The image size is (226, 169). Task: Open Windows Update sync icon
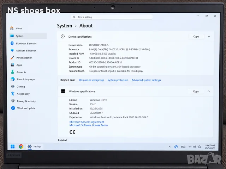pos(13,108)
